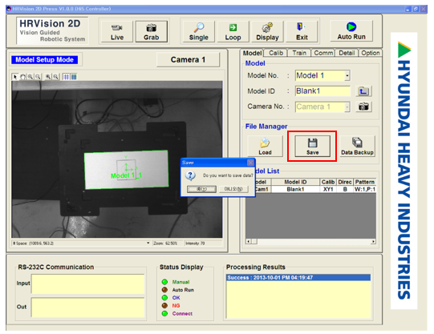Click the Camera 1 button
Screen dimensions: 434x334
coord(188,60)
